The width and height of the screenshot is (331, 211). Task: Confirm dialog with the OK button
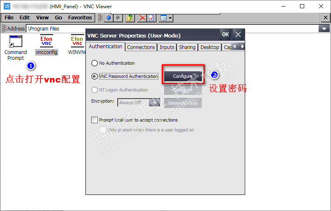point(225,34)
